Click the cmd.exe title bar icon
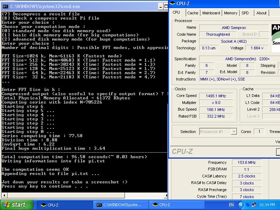 coord(5,7)
